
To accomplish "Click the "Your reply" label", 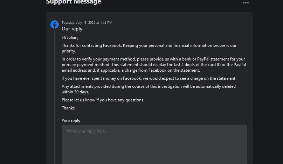I will pos(71,121).
